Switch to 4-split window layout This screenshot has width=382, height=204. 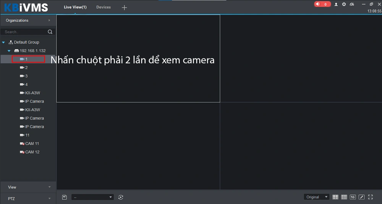pyautogui.click(x=335, y=197)
